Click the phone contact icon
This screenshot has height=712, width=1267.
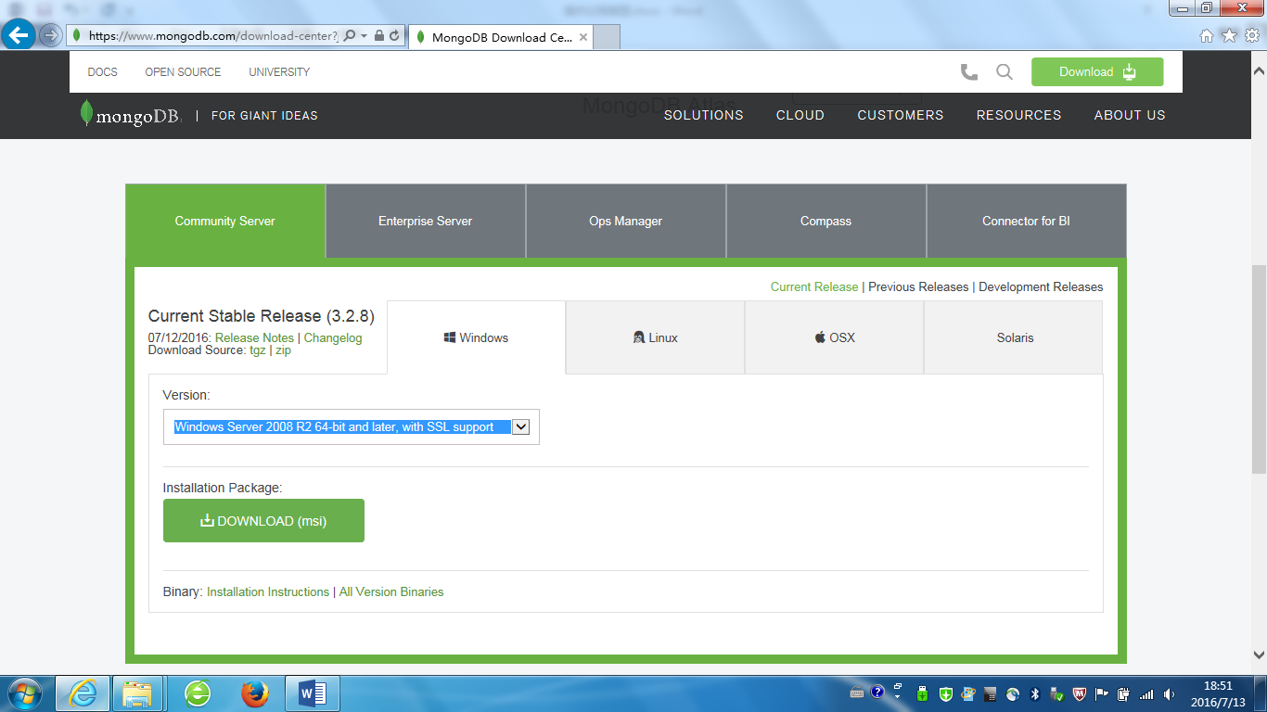(969, 71)
